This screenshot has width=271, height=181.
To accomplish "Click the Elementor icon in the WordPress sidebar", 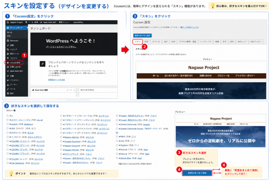I will point(8,41).
